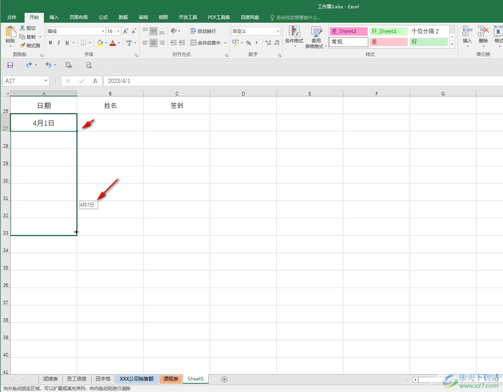Switch to the 插入 ribbon tab
This screenshot has height=392, width=503.
pos(54,17)
